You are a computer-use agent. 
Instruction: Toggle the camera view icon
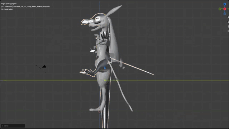(228, 27)
